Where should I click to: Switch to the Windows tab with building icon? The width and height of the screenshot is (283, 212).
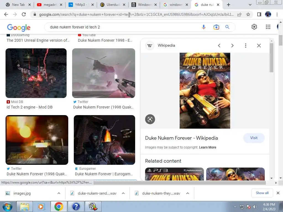[144, 5]
